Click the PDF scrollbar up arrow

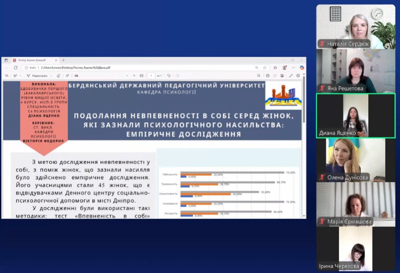[304, 75]
